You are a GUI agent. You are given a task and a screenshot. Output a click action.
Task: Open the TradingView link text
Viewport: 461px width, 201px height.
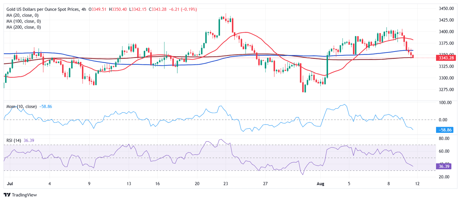24,195
